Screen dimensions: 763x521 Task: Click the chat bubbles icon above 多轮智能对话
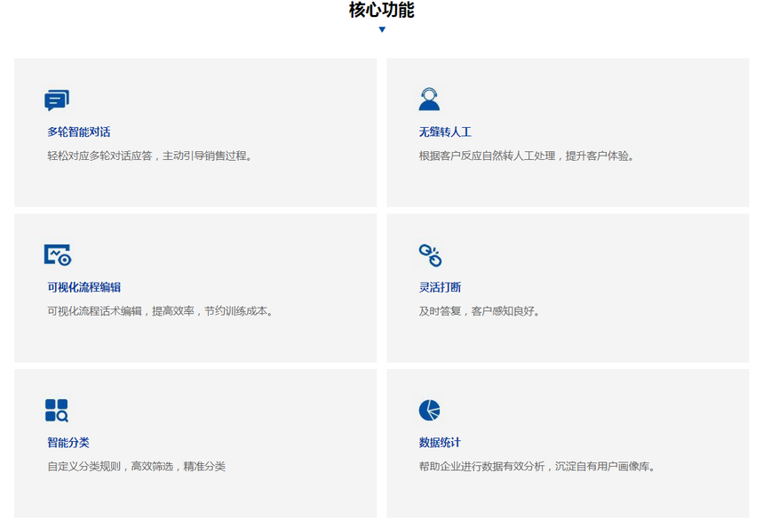(57, 100)
